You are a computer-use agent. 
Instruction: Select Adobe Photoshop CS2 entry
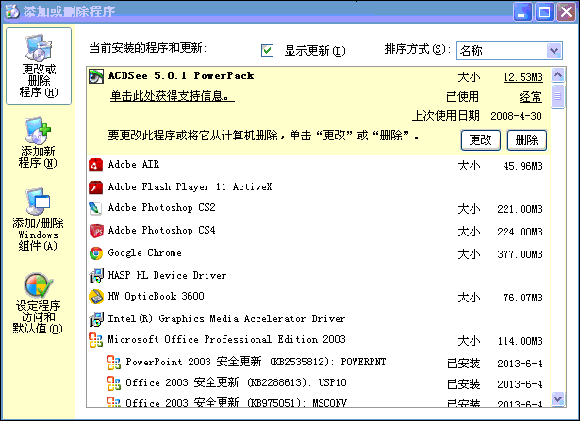coord(319,208)
